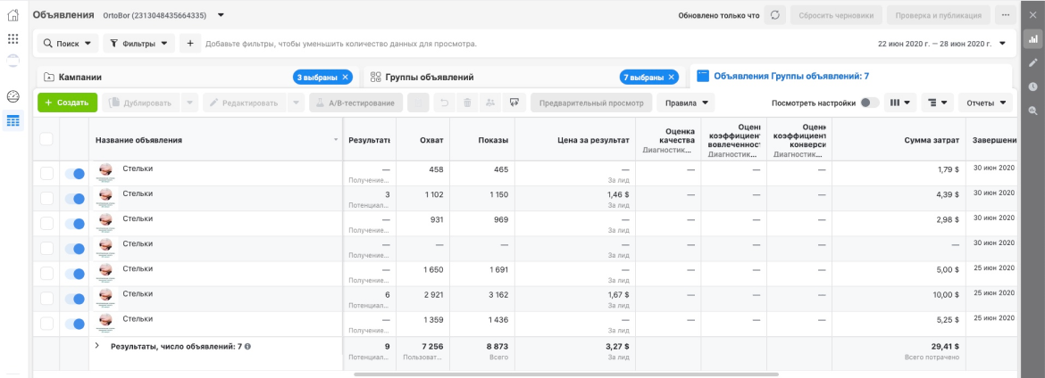Open the history clock icon in right sidebar

click(1032, 86)
